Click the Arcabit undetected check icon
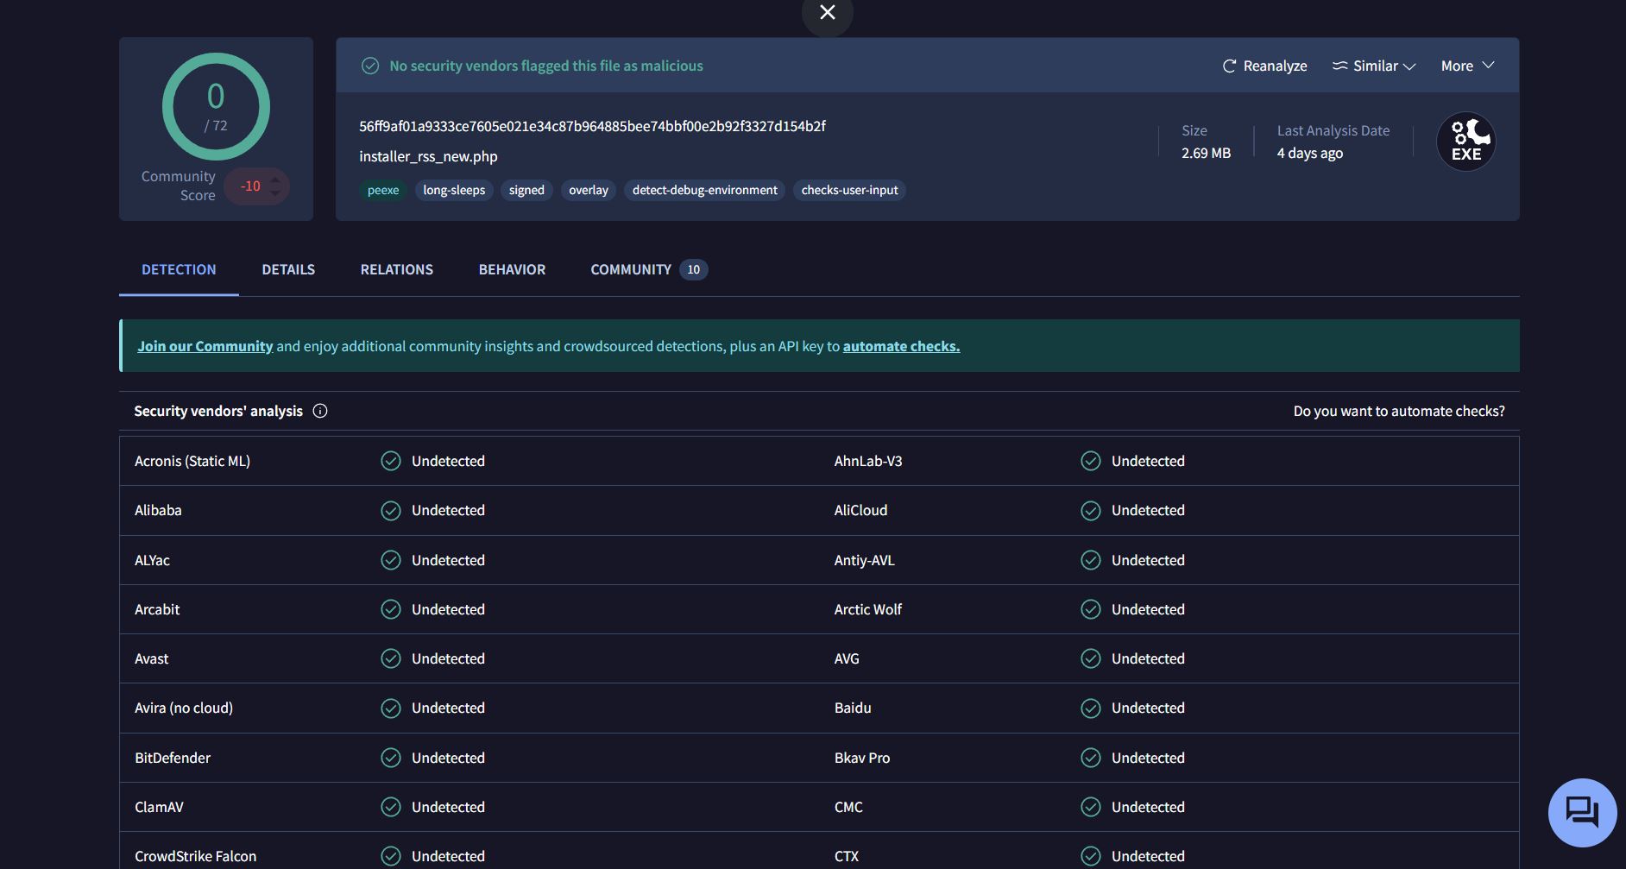This screenshot has height=869, width=1626. [391, 609]
